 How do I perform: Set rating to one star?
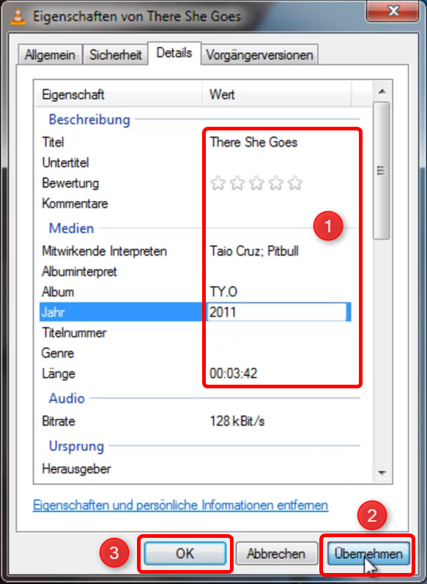click(x=218, y=183)
